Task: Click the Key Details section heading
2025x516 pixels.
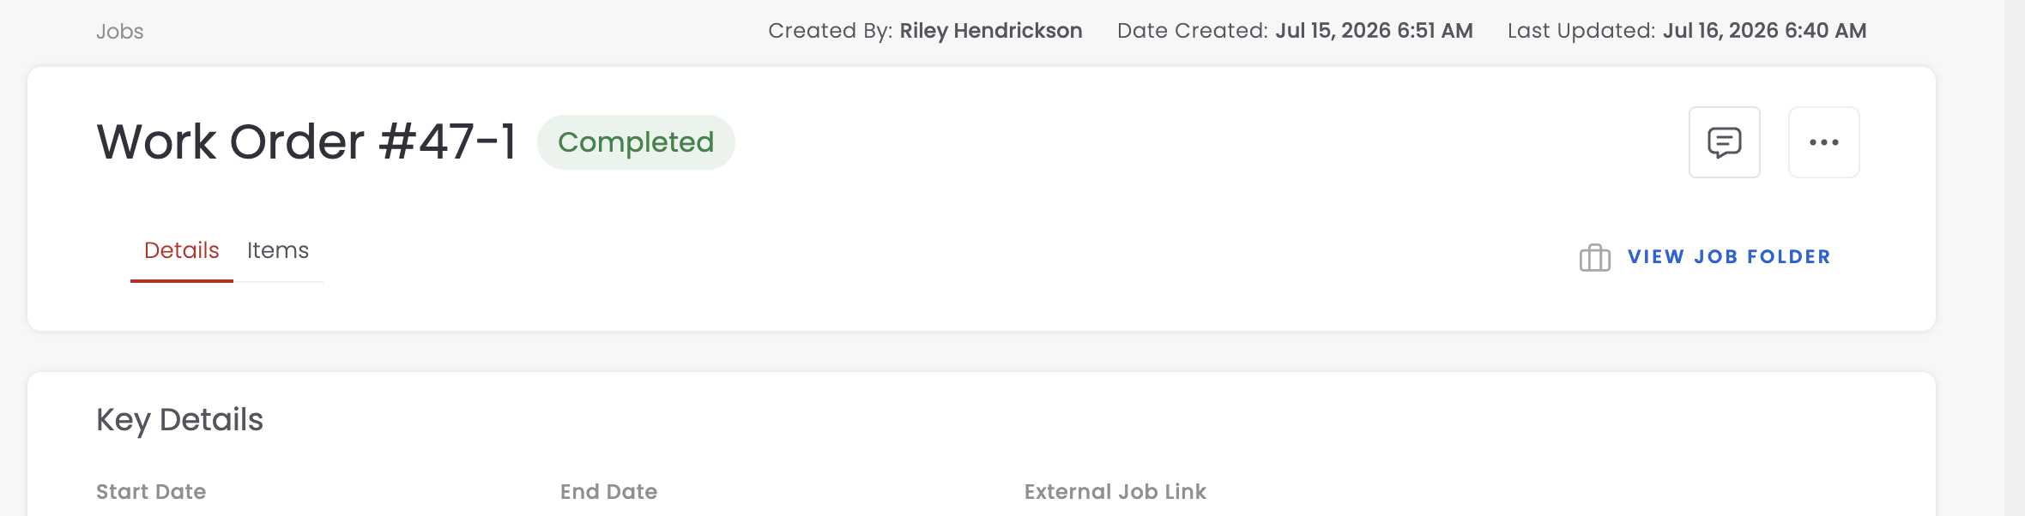Action: click(179, 420)
